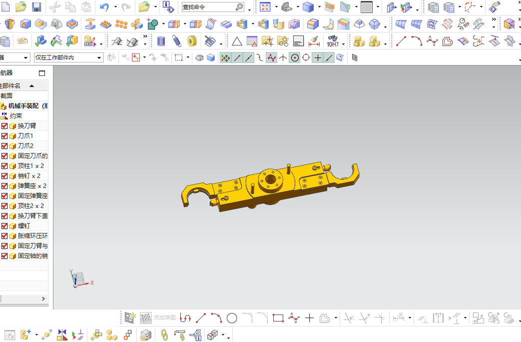The height and width of the screenshot is (342, 521).
Task: Expand the rectangle selection dropdown arrow
Action: 188,57
